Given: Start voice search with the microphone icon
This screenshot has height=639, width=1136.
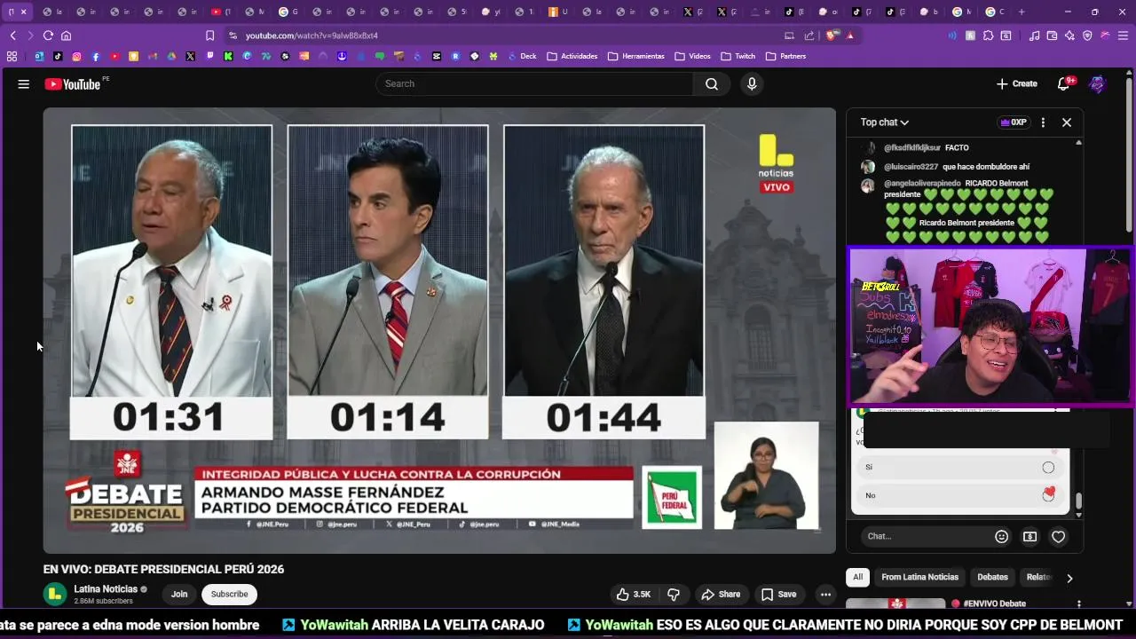Looking at the screenshot, I should (x=752, y=83).
